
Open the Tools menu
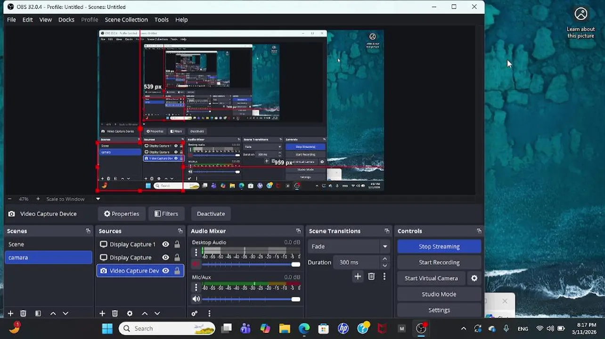click(161, 20)
